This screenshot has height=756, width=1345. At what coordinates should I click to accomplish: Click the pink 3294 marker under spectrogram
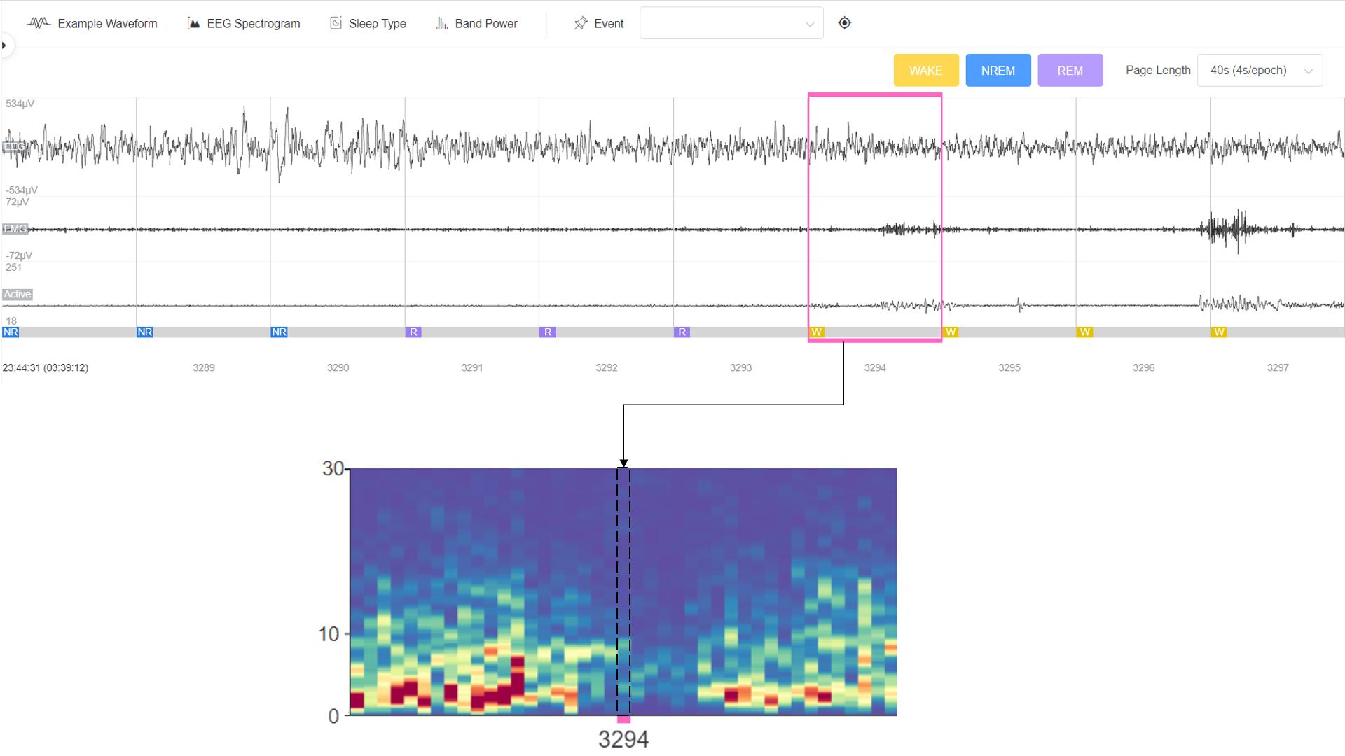[x=623, y=720]
